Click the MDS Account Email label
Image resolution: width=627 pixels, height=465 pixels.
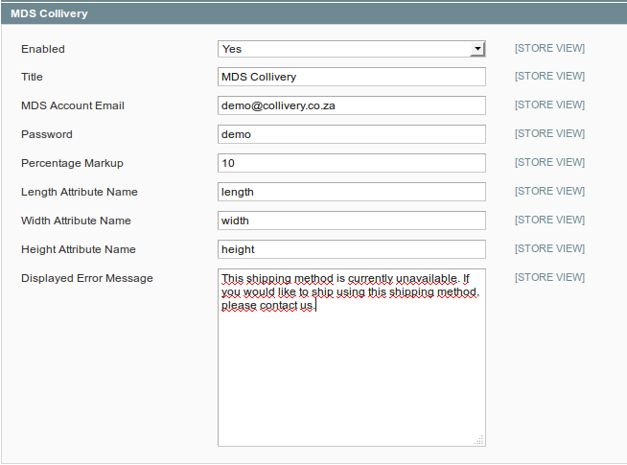pos(73,105)
